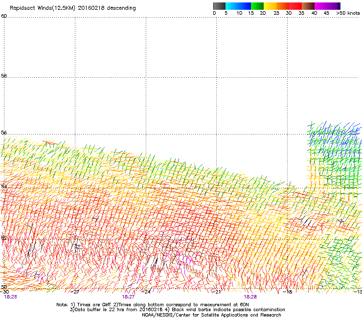Click the gray 0-5 knots color band

click(x=219, y=6)
